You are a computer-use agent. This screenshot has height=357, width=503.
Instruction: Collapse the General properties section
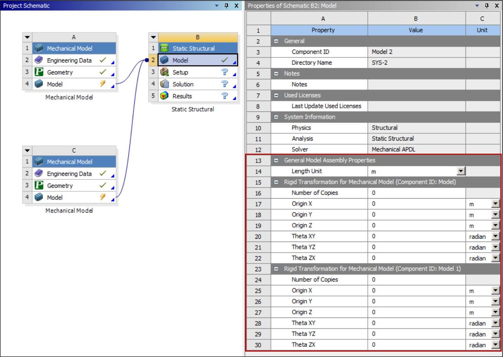pyautogui.click(x=276, y=41)
